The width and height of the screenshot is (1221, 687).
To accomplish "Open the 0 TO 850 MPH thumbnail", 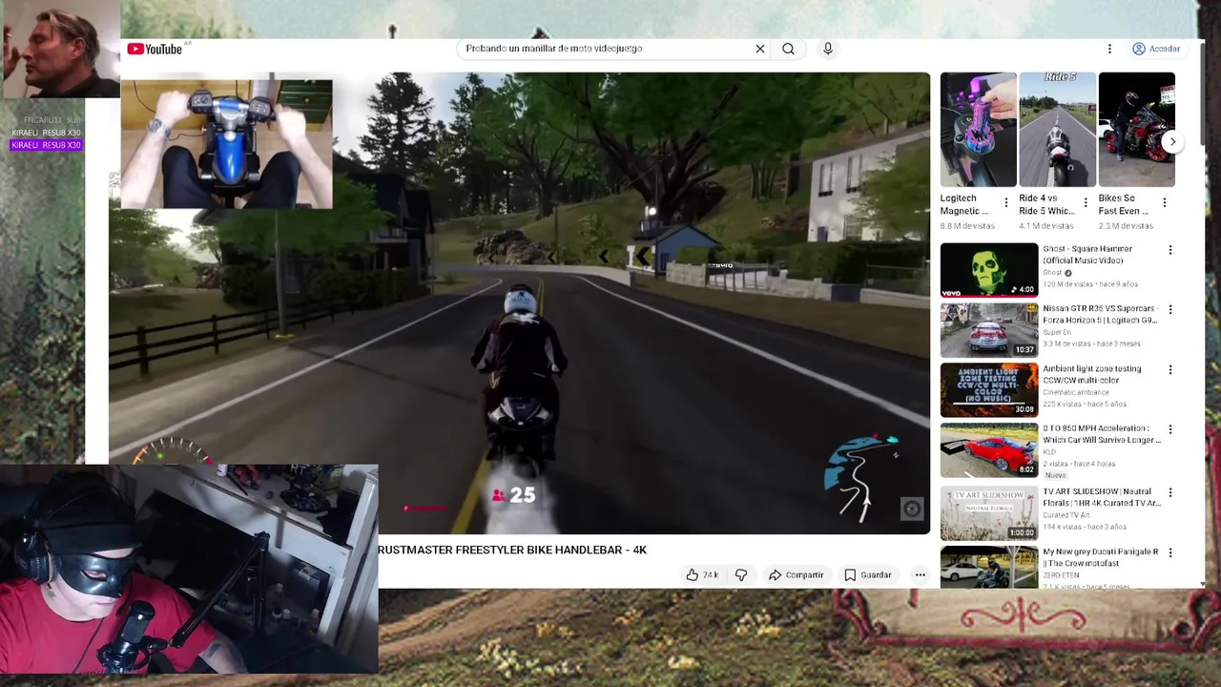I will coord(989,450).
